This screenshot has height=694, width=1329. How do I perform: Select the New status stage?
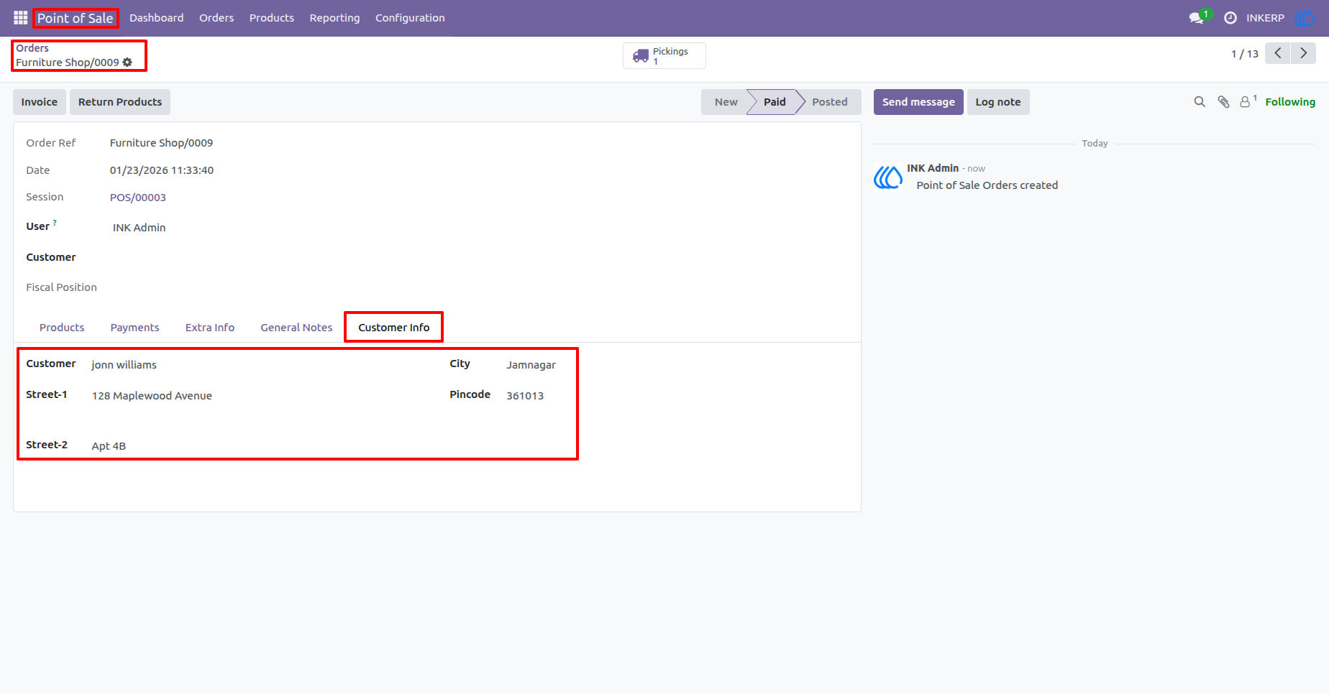pyautogui.click(x=726, y=102)
